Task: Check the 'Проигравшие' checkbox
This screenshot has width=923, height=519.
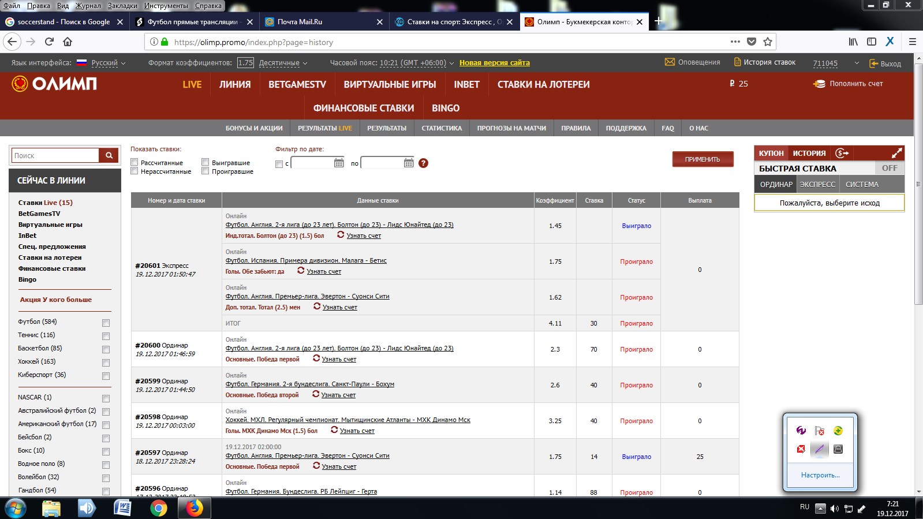Action: pos(205,171)
